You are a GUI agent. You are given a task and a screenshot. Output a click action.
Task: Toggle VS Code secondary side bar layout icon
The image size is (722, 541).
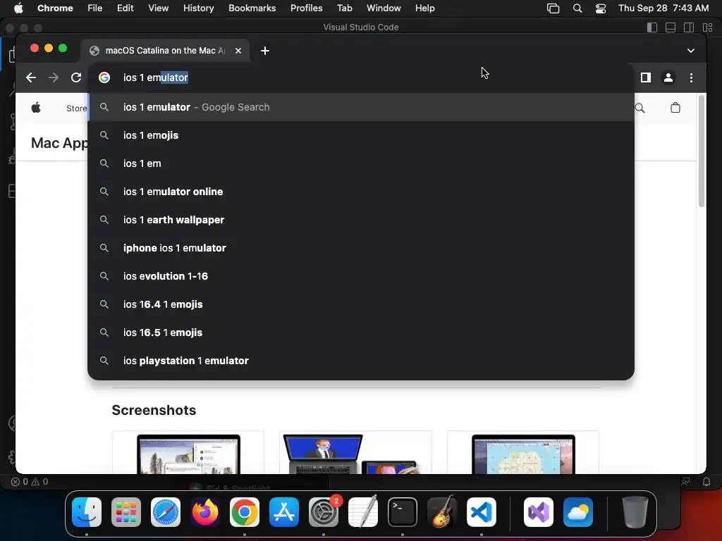[689, 27]
